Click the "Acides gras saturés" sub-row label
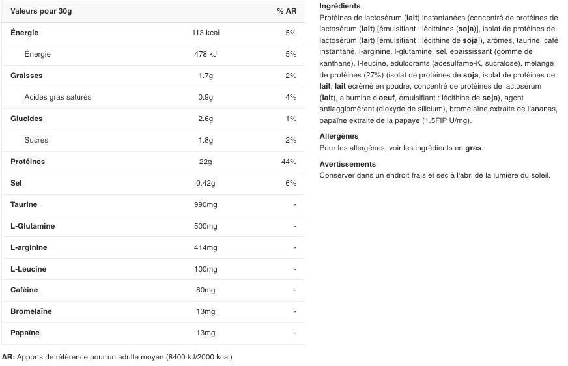This screenshot has height=366, width=568. pos(58,97)
